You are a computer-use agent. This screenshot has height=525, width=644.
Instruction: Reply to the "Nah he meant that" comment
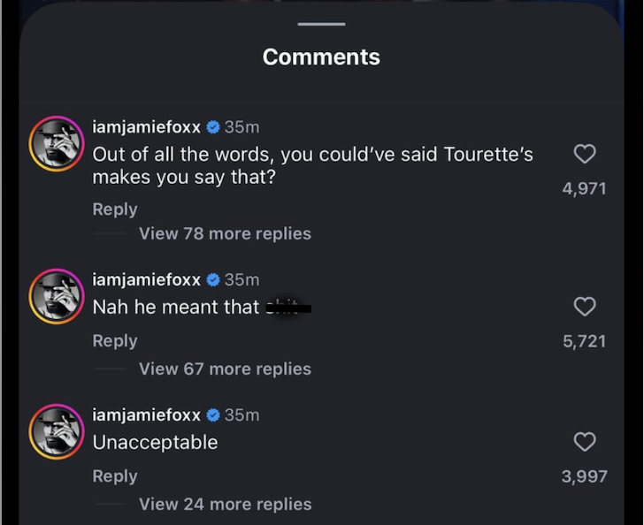[115, 341]
